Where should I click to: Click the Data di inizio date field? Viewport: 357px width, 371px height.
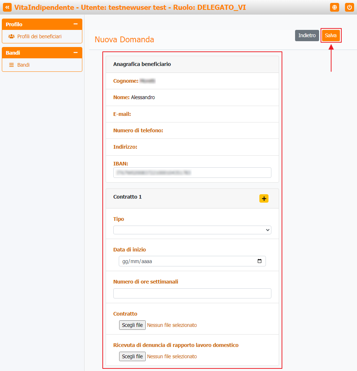(x=192, y=261)
